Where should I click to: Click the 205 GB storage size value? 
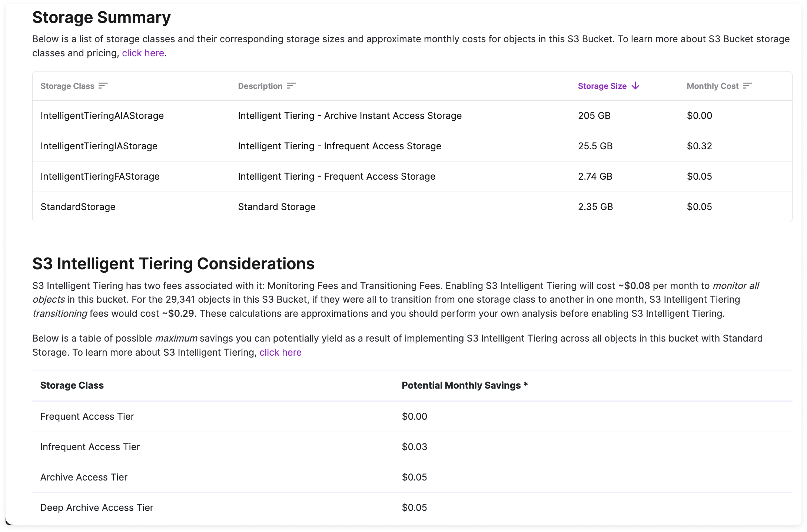point(594,116)
